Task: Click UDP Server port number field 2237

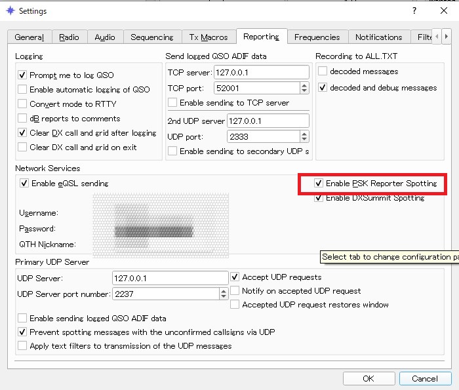Action: click(165, 294)
